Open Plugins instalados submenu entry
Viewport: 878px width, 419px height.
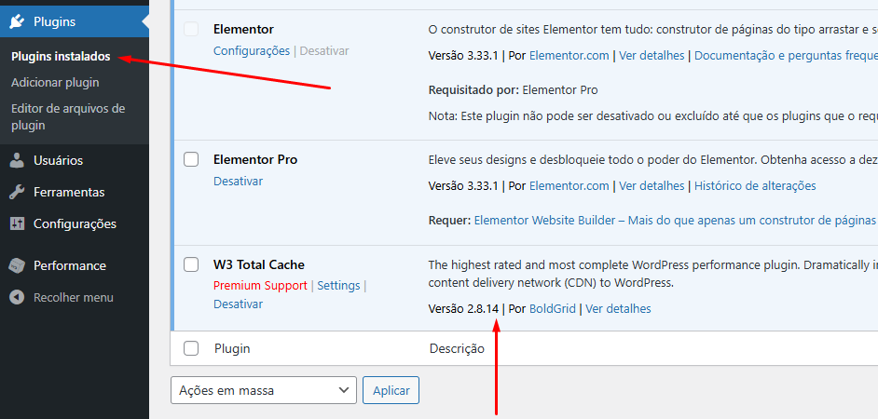pos(61,57)
